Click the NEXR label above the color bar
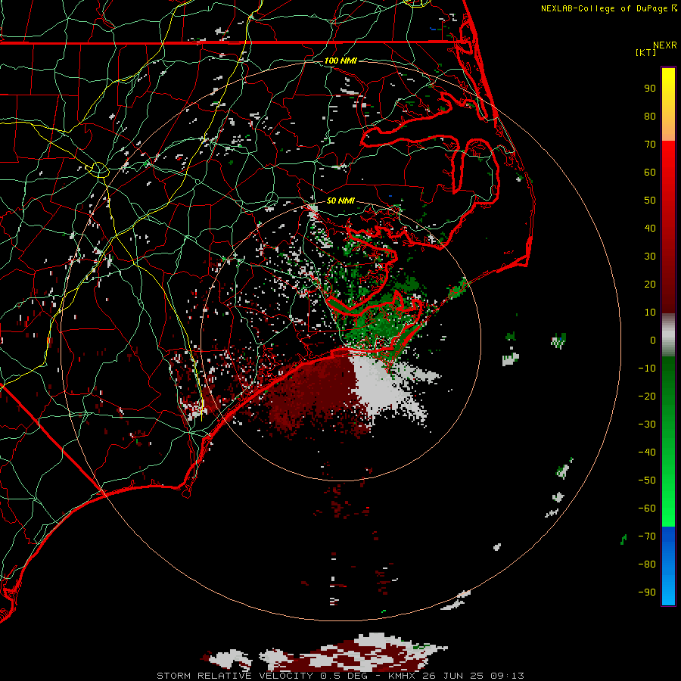This screenshot has height=681, width=681. point(665,45)
